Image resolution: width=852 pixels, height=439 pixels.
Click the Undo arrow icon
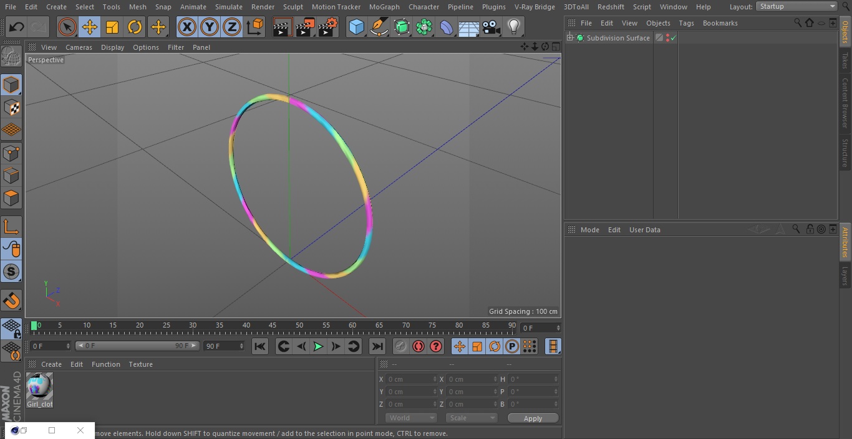click(x=16, y=27)
